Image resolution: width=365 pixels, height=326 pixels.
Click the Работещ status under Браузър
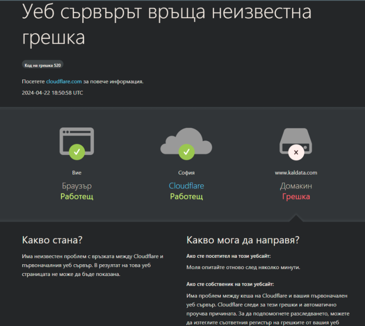tap(77, 196)
